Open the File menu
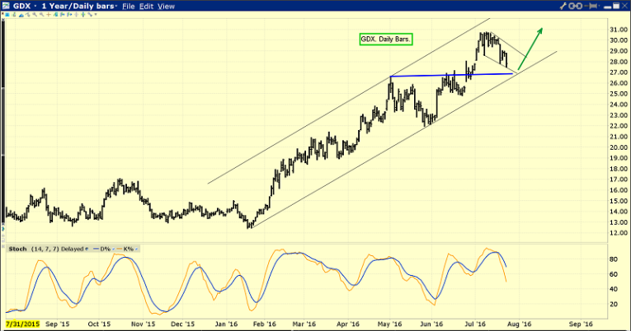 [129, 7]
